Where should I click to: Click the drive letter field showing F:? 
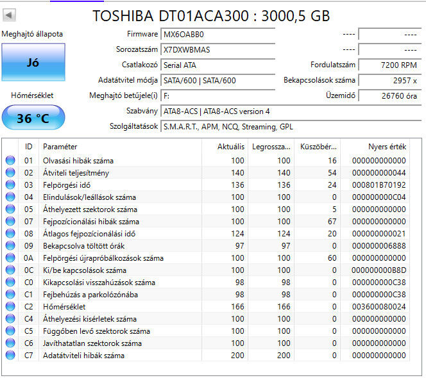(218, 96)
